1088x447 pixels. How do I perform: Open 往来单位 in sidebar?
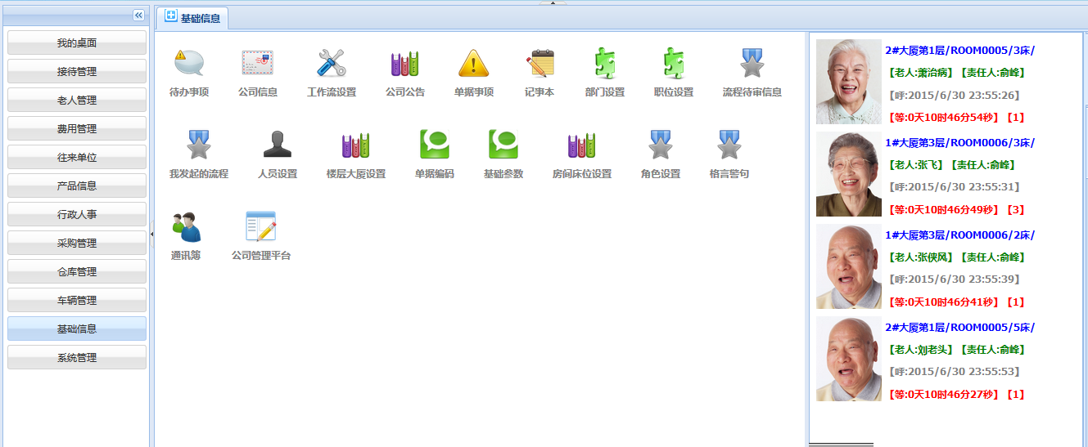pyautogui.click(x=77, y=157)
